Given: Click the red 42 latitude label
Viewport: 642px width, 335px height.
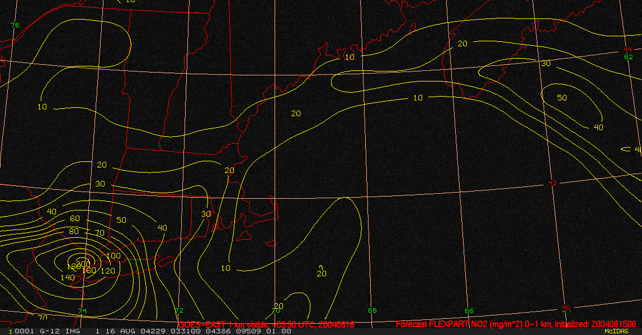Looking at the screenshot, I should [553, 183].
